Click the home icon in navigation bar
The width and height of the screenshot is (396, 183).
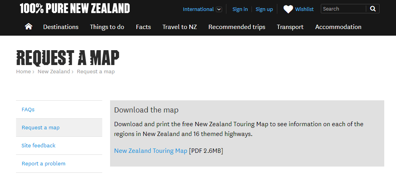point(29,27)
